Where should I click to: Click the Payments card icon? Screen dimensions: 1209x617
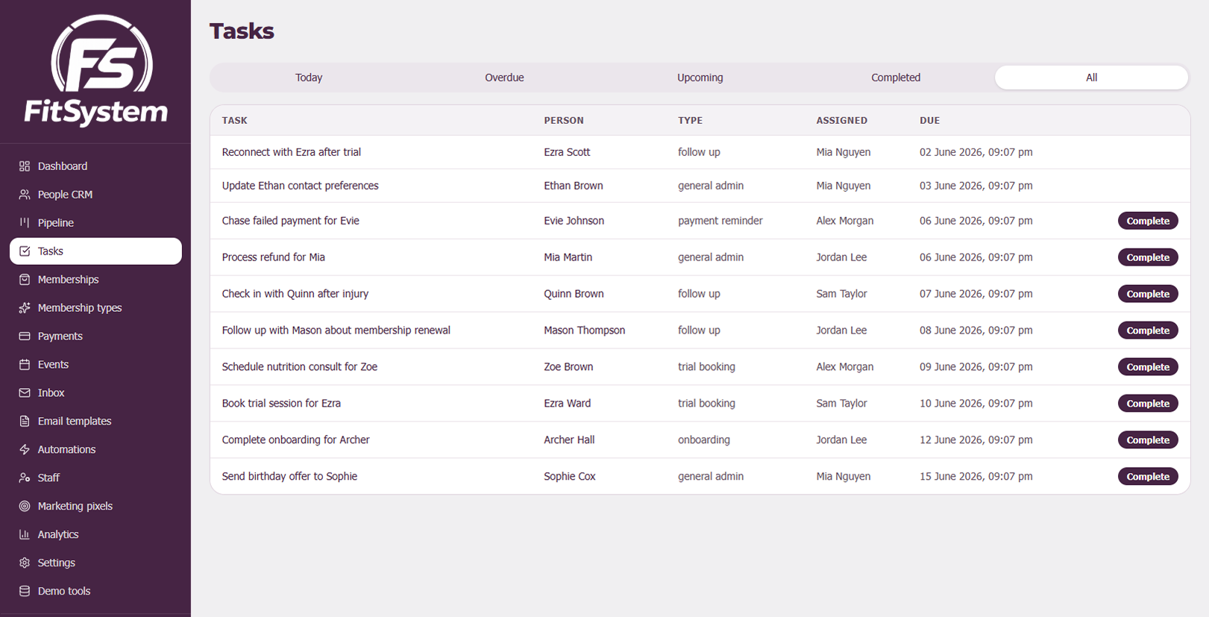click(x=25, y=336)
